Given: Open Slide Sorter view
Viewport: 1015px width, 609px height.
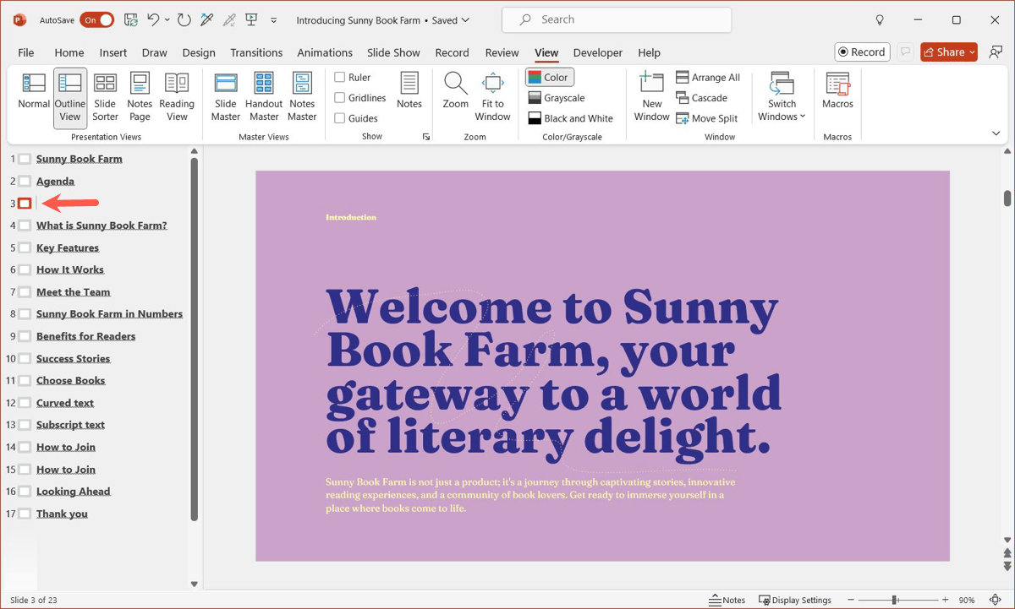Looking at the screenshot, I should click(x=105, y=98).
